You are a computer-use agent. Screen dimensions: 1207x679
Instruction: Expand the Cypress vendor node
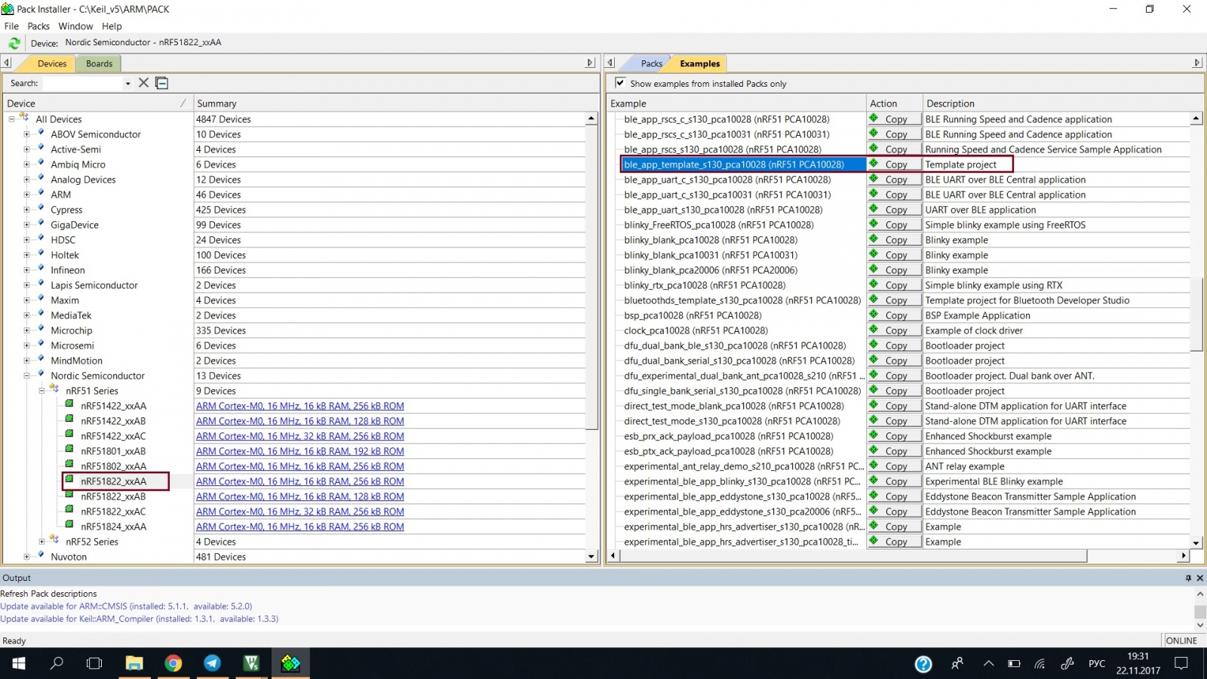[x=26, y=209]
